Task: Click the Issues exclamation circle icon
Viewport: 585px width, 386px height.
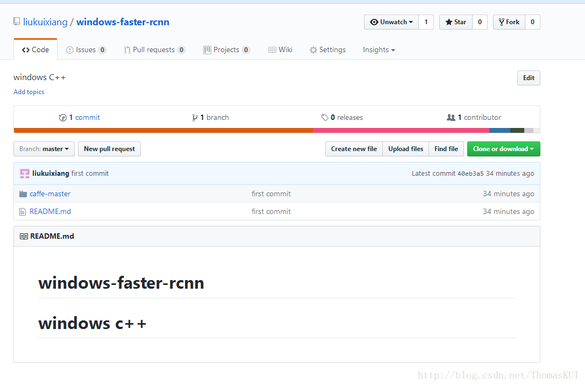Action: click(70, 50)
